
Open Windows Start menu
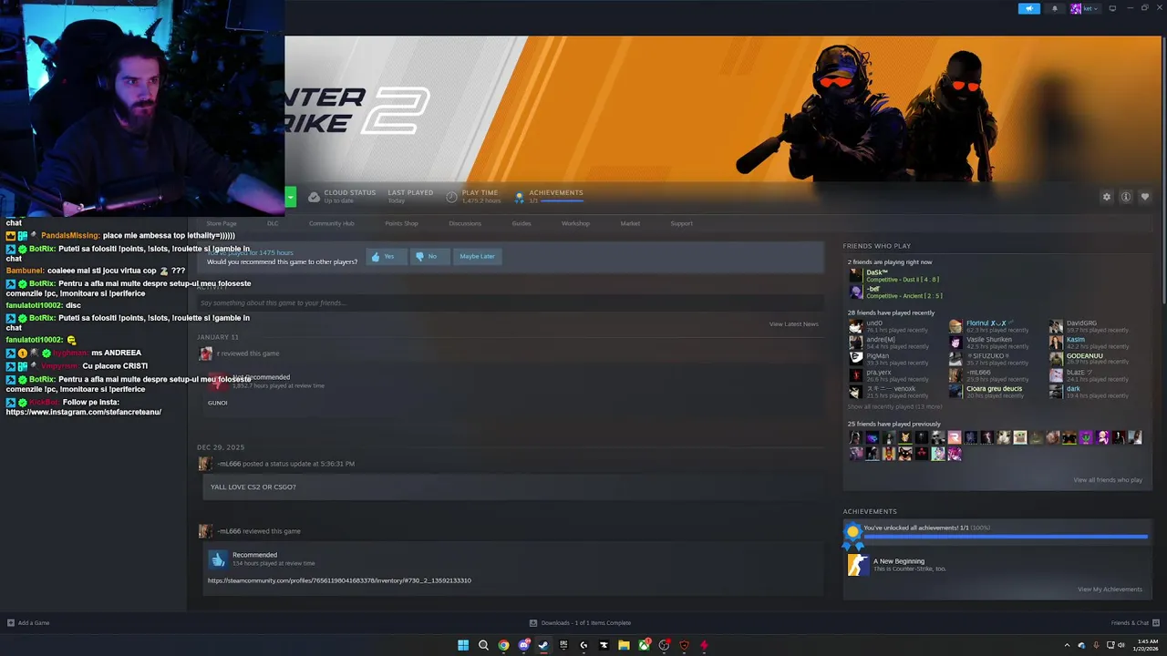(x=463, y=645)
